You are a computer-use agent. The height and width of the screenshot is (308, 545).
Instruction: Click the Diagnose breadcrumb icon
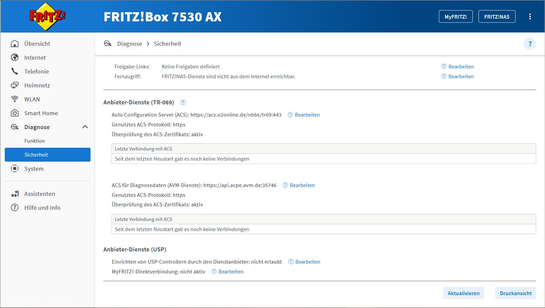pos(108,44)
